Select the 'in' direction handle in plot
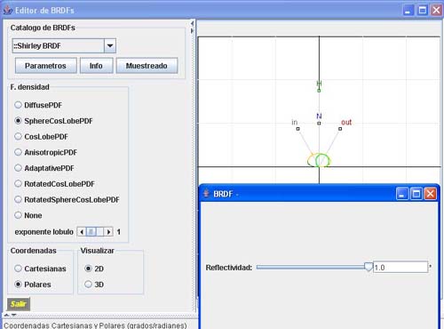 (x=297, y=129)
